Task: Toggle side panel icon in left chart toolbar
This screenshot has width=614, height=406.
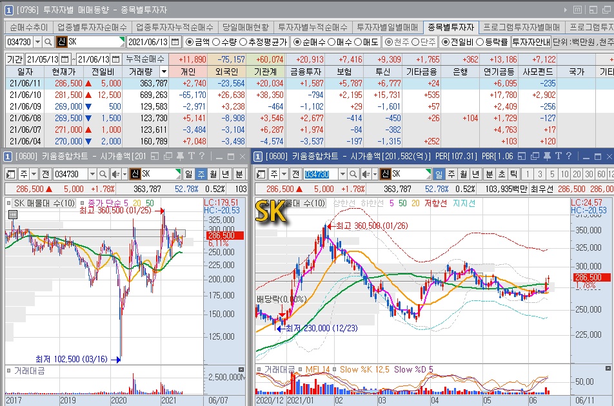Action: [x=10, y=174]
